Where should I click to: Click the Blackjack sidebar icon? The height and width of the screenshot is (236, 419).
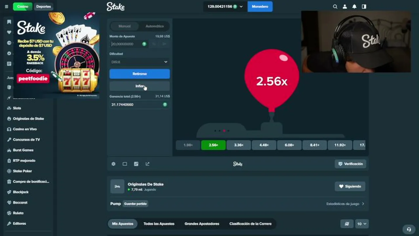9,192
